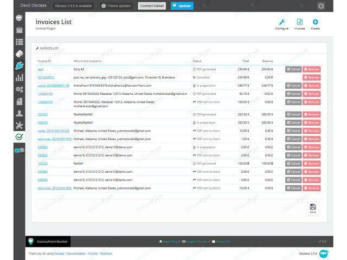347x260 pixels.
Task: Click the Balance column header
Action: (x=267, y=61)
